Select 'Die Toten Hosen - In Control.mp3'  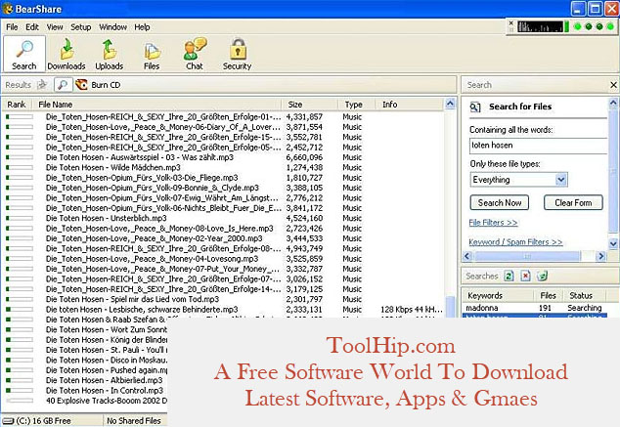tap(85, 391)
